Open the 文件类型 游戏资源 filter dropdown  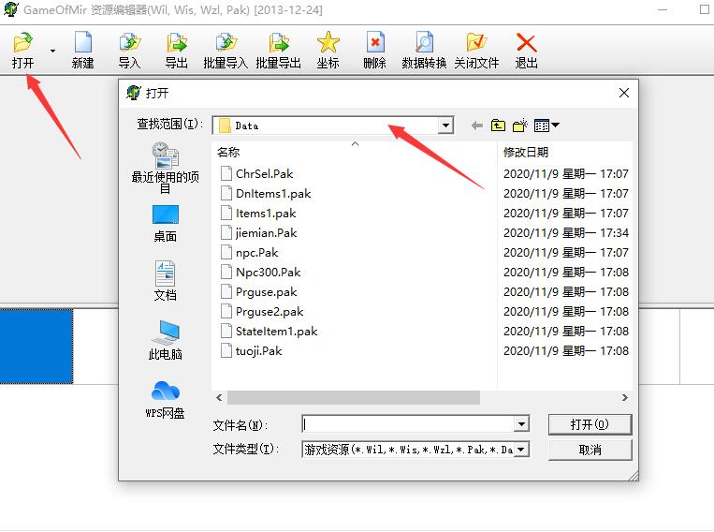pyautogui.click(x=521, y=450)
